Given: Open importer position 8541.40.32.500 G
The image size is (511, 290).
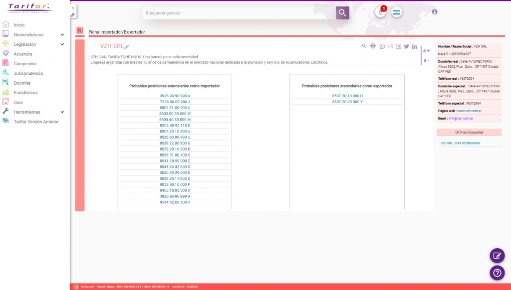Looking at the screenshot, I should [175, 166].
